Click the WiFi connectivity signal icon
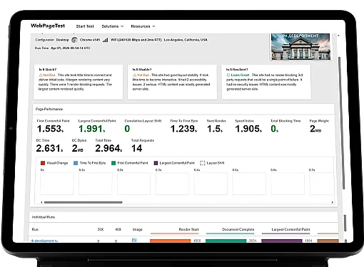The width and height of the screenshot is (364, 267). coord(105,40)
